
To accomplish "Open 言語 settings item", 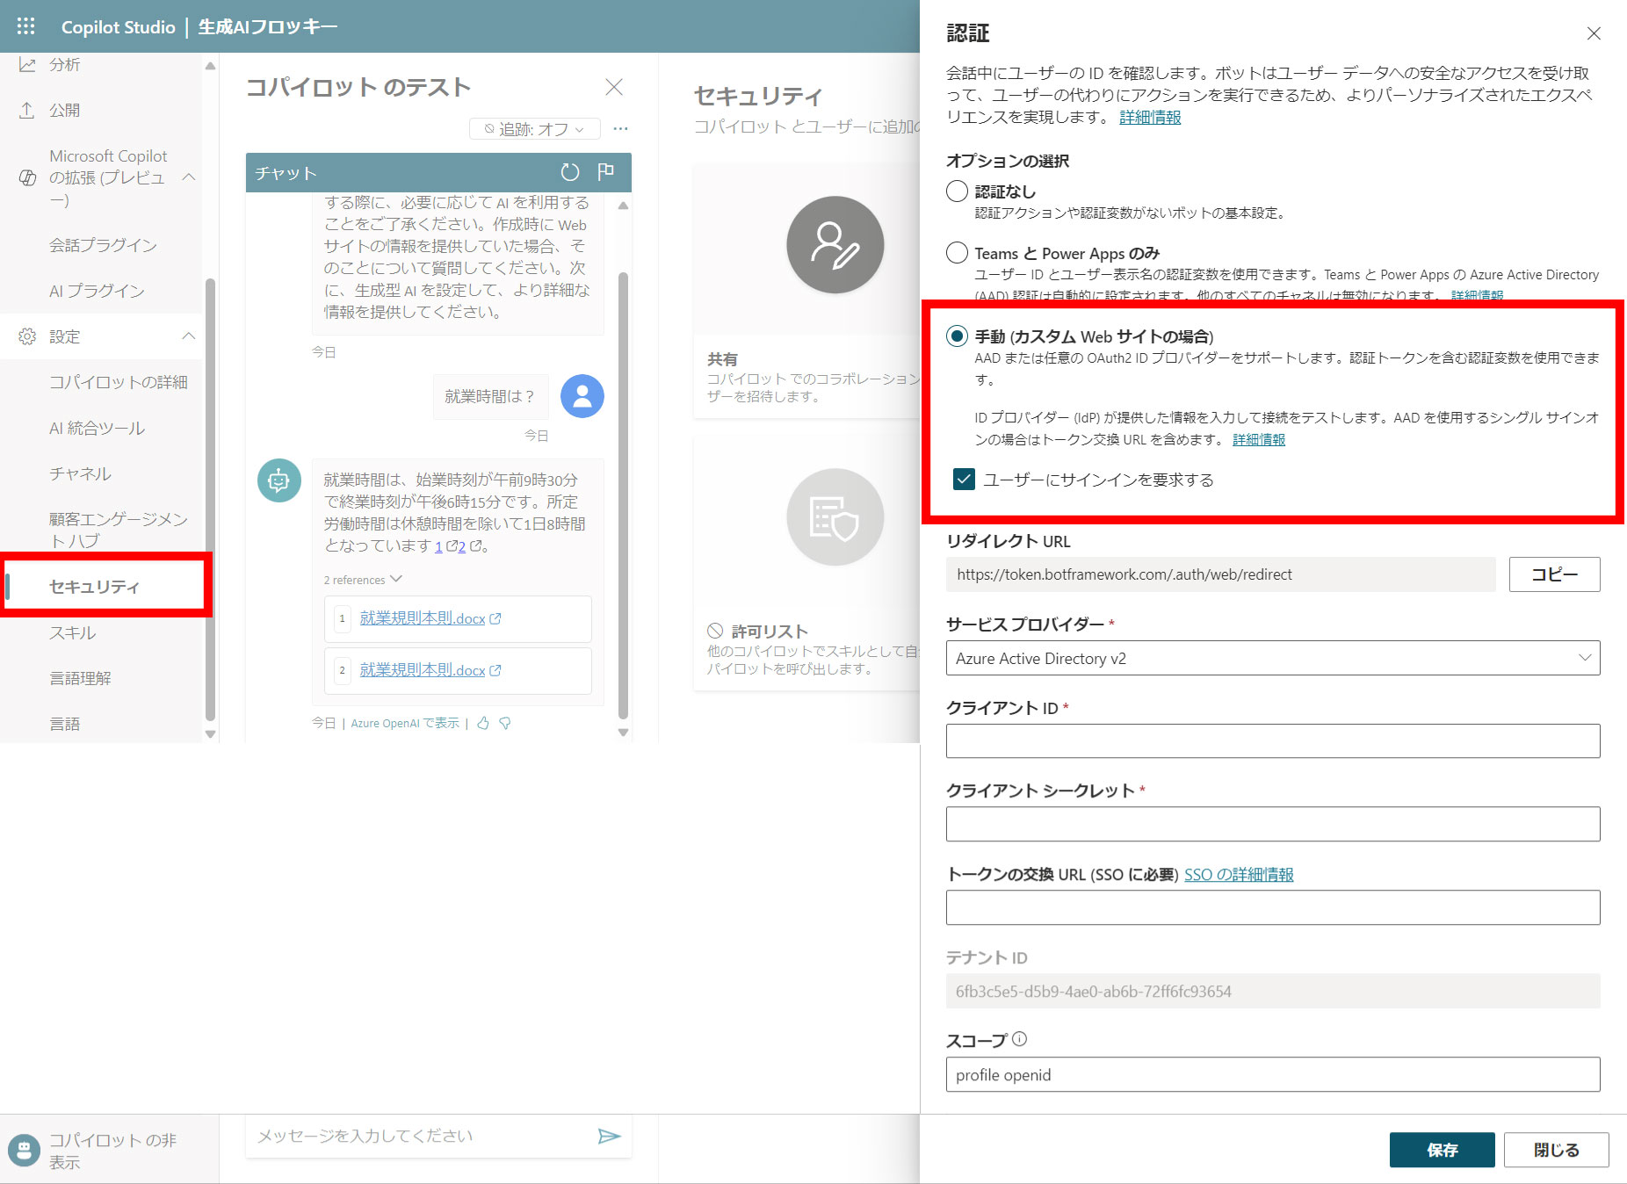I will tap(65, 724).
